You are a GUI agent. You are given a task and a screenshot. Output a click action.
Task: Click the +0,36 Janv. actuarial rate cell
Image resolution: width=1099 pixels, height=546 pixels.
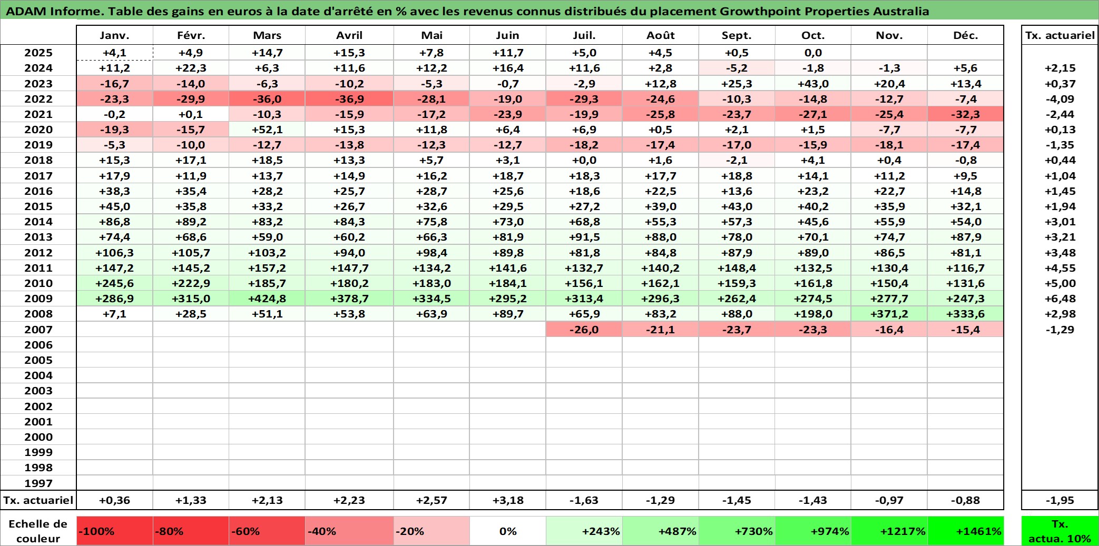click(115, 500)
